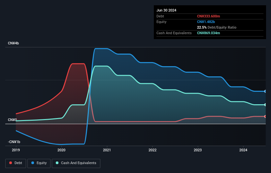This screenshot has width=271, height=173.
Task: Click the CN¥0 y-axis label
Action: click(x=13, y=120)
